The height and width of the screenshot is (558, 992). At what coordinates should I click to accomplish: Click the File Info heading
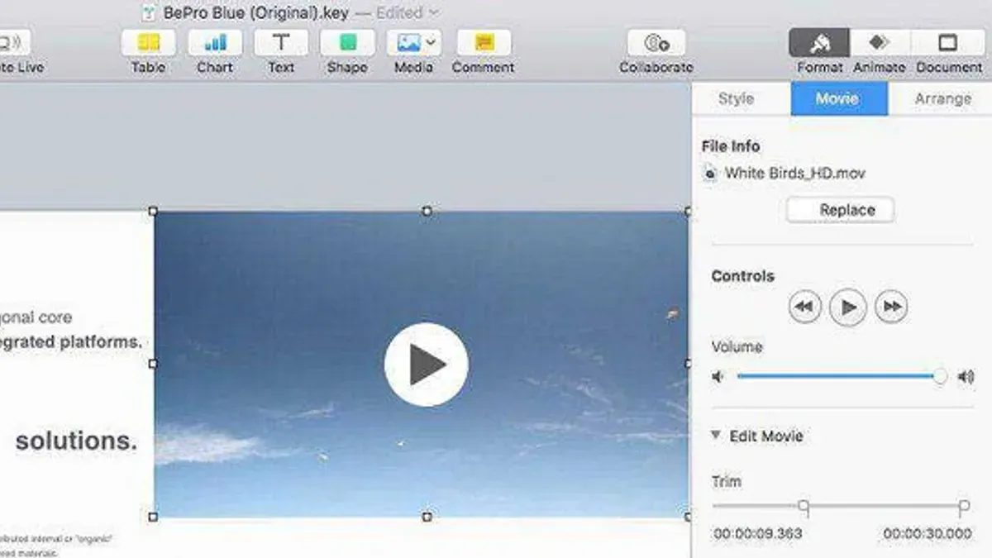coord(731,146)
